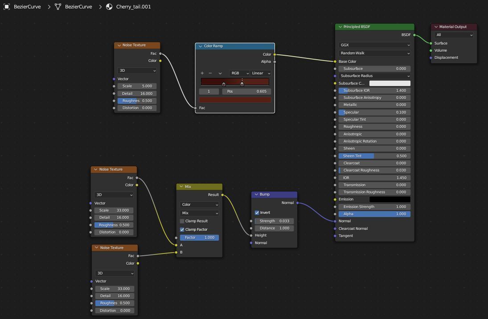The width and height of the screenshot is (488, 319).
Task: Collapse the Color Ramp node
Action: 201,46
